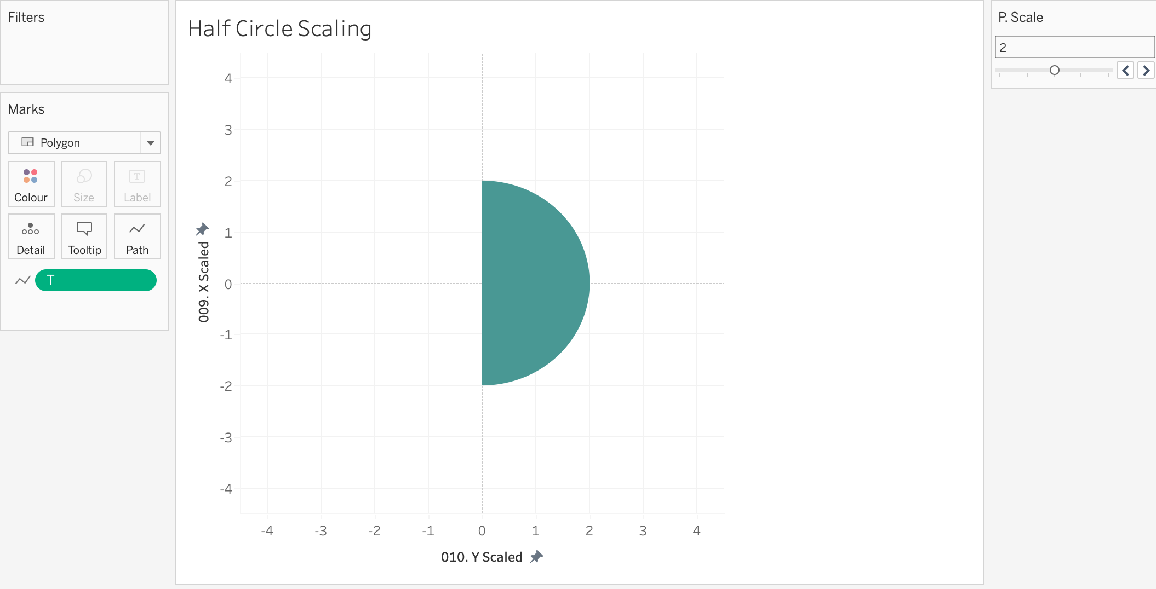Click the Filters shelf area
The image size is (1156, 589).
point(84,52)
